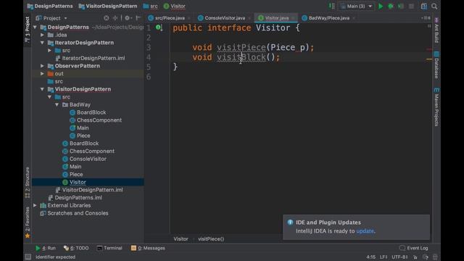Viewport: 464px width, 261px height.
Task: Close the src/Piece.java tab
Action: [189, 18]
